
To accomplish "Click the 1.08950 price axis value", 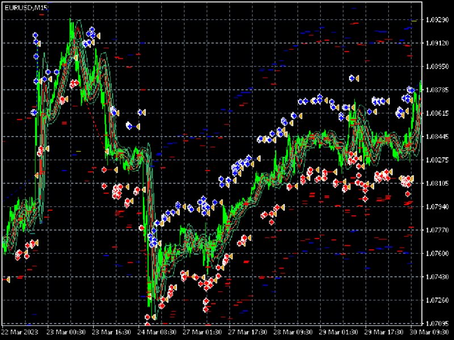I will pyautogui.click(x=437, y=66).
